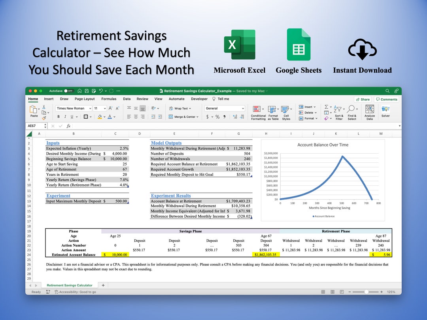The width and height of the screenshot is (427, 320).
Task: Open the Comments panel
Action: (387, 99)
